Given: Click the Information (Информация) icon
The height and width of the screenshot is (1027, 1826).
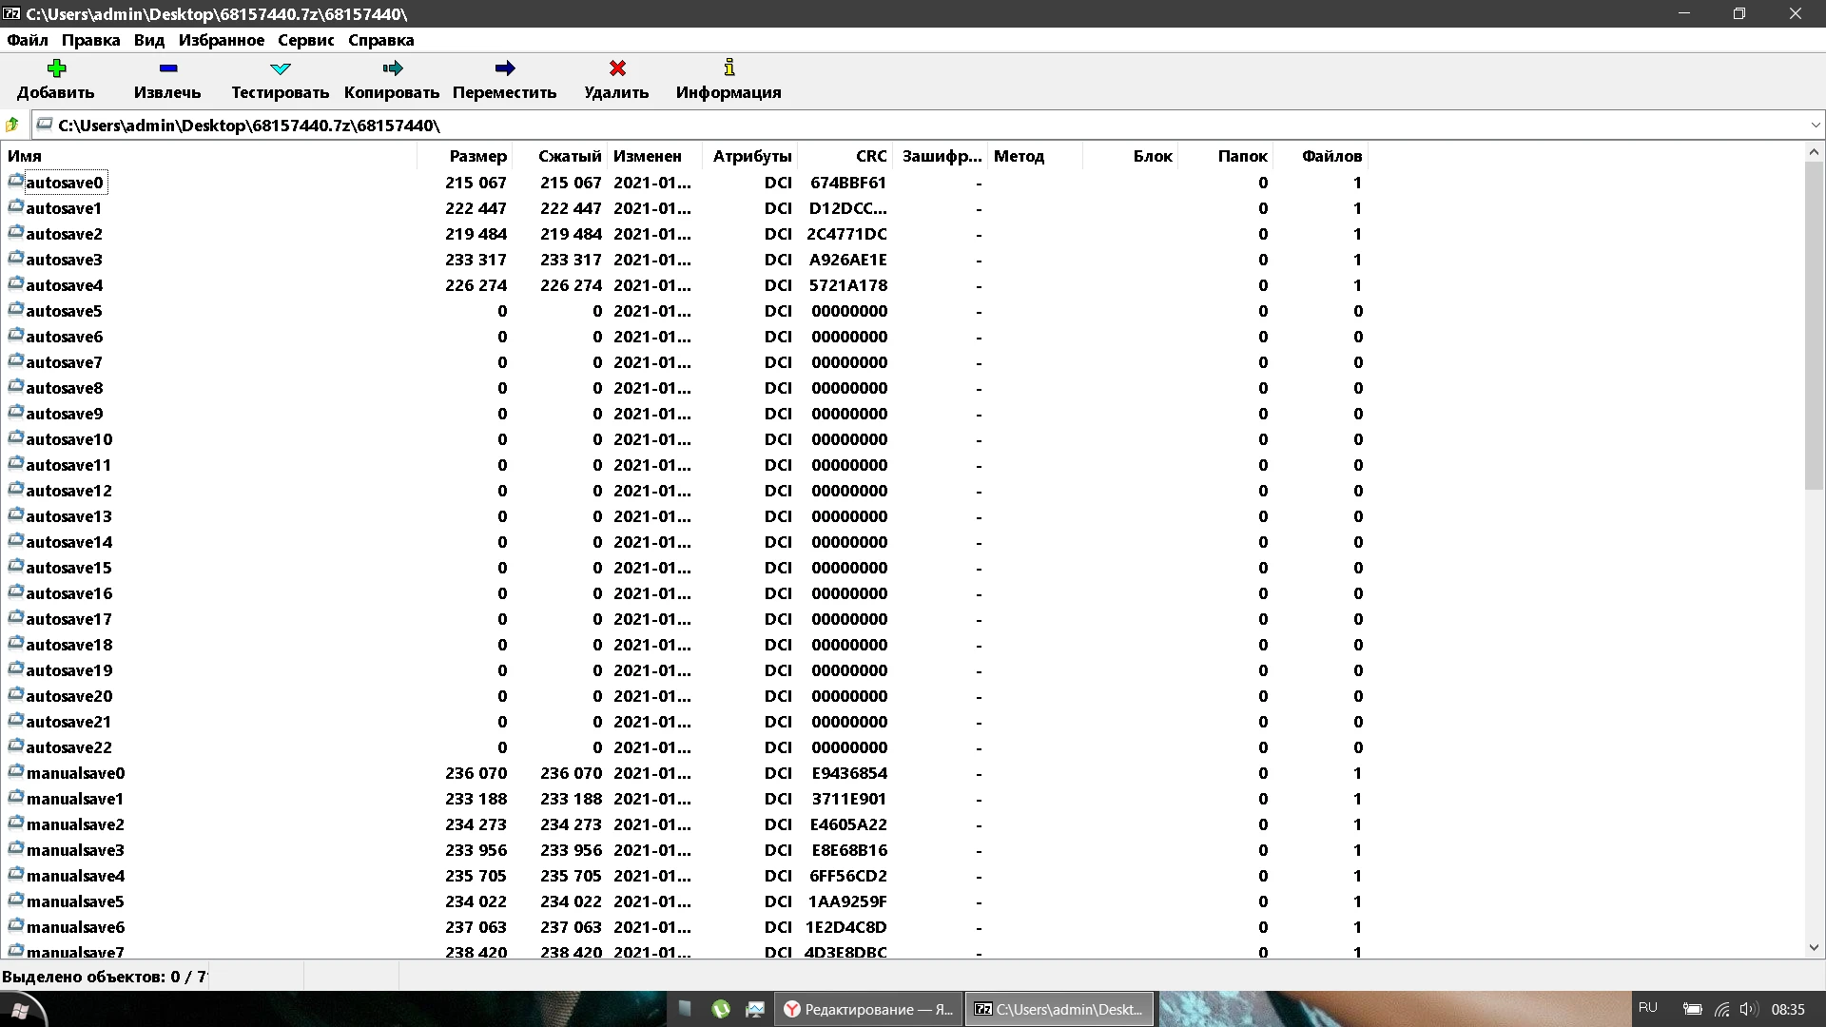Looking at the screenshot, I should (x=728, y=68).
